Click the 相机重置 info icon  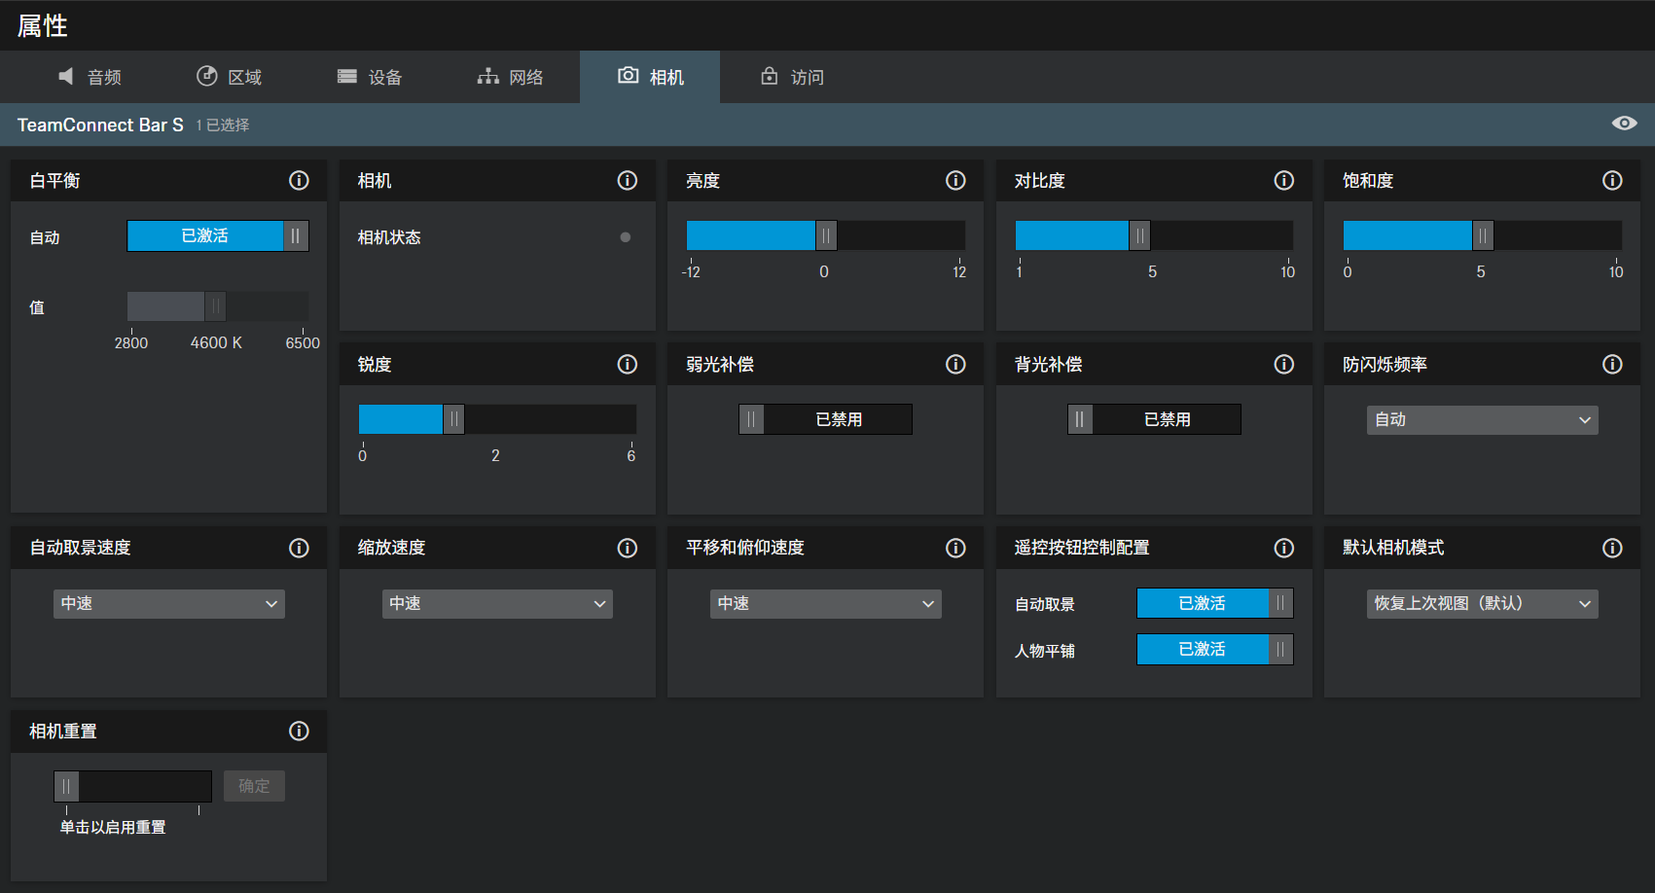[x=299, y=732]
